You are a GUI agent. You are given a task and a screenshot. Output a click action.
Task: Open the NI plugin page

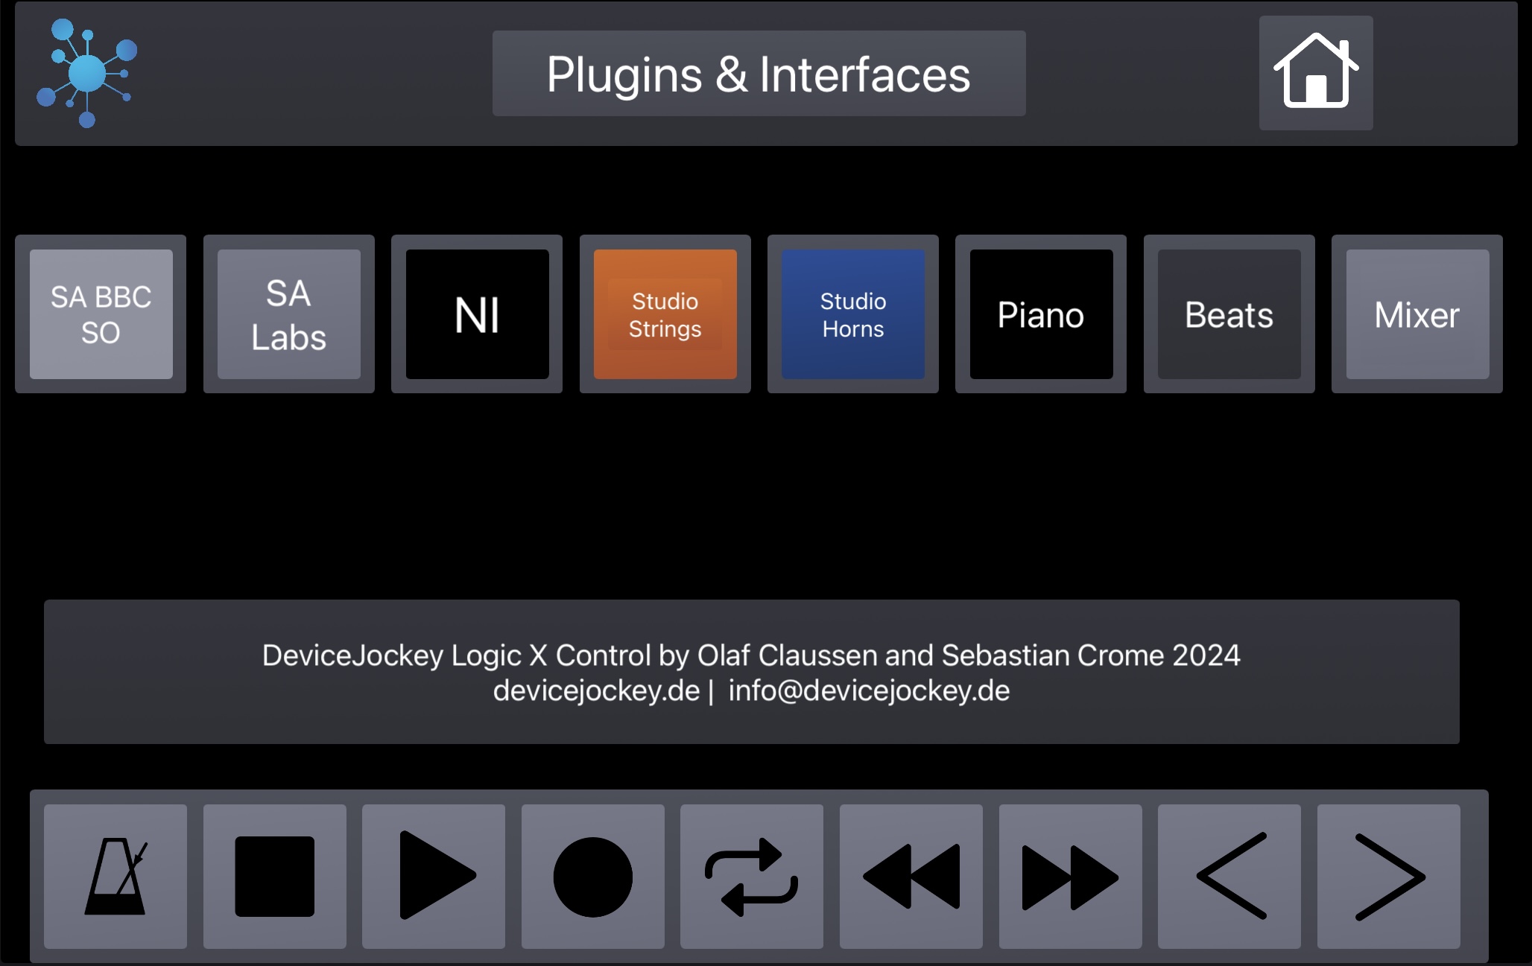point(478,314)
